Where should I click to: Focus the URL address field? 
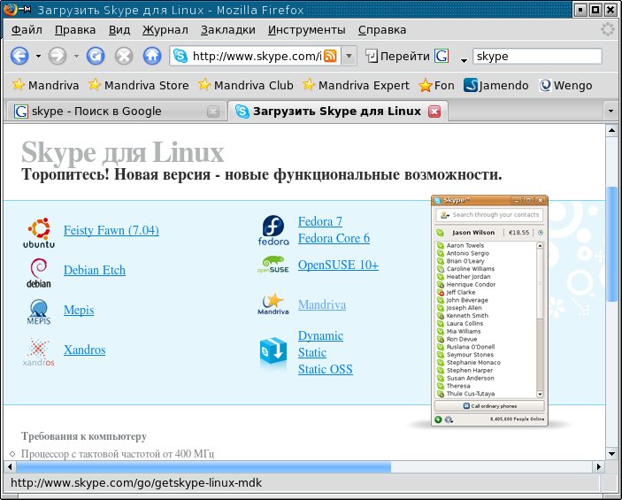[257, 56]
